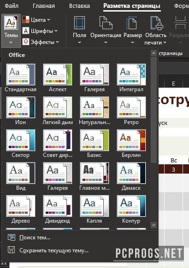The height and width of the screenshot is (268, 189).
Task: Open the Поля margins dropdown
Action: coord(79,30)
